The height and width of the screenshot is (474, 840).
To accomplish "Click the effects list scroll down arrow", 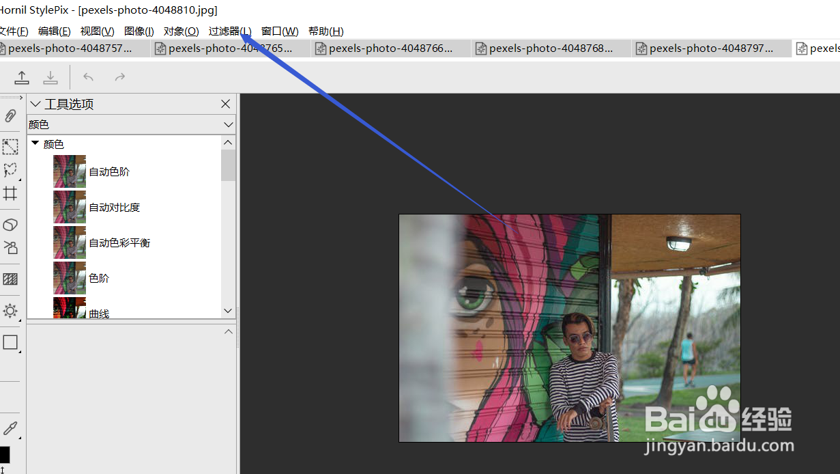I will pos(228,311).
